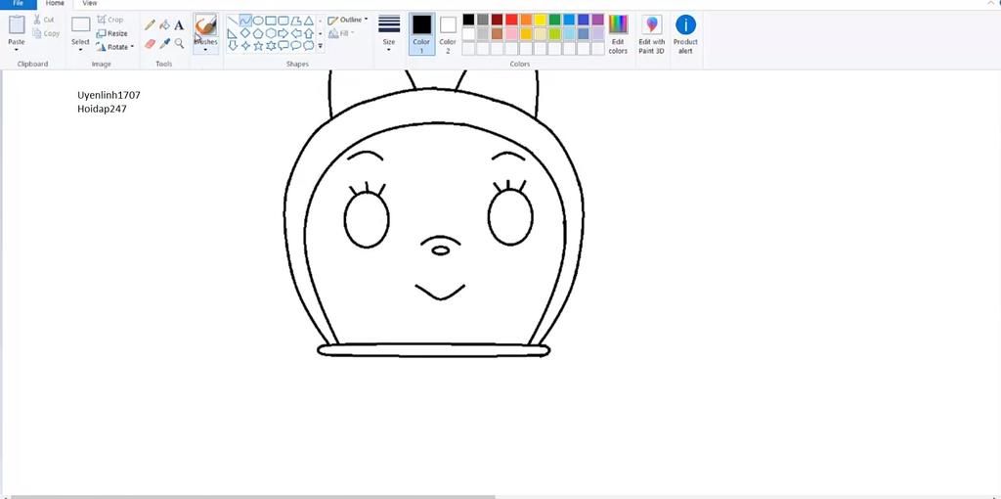
Task: Click the Uyenlinh1707 text on canvas
Action: 109,95
